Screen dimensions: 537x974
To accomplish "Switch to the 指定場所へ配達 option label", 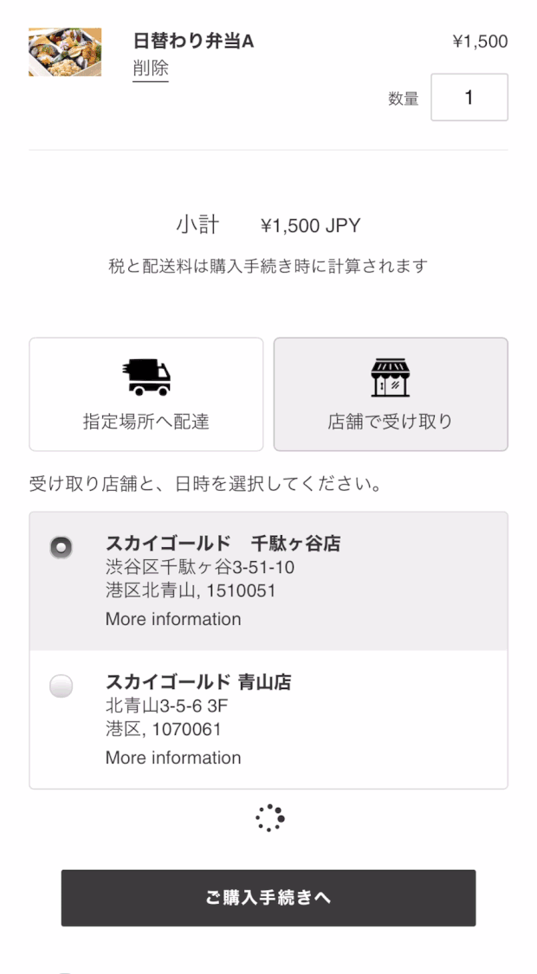I will [x=146, y=422].
